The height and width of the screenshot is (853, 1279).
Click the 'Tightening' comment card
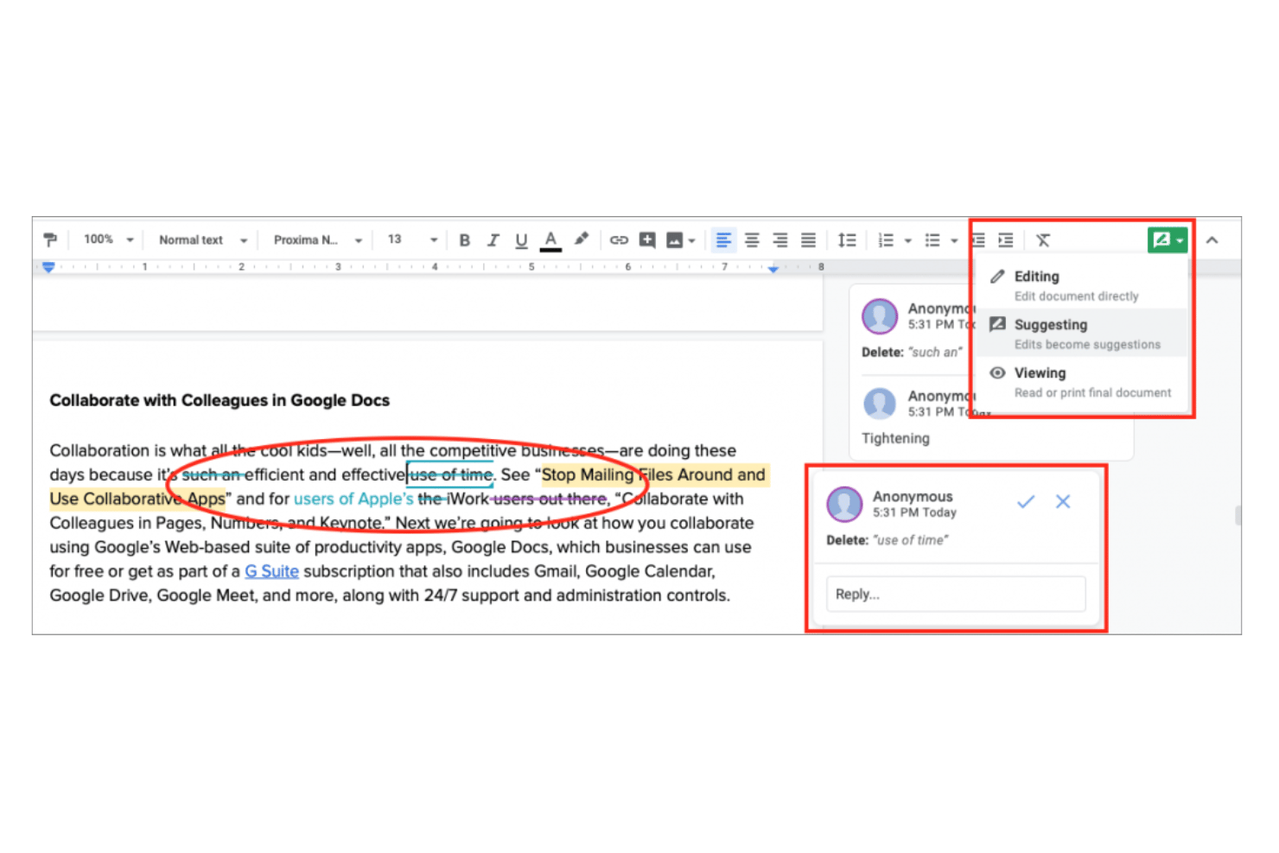tap(992, 417)
